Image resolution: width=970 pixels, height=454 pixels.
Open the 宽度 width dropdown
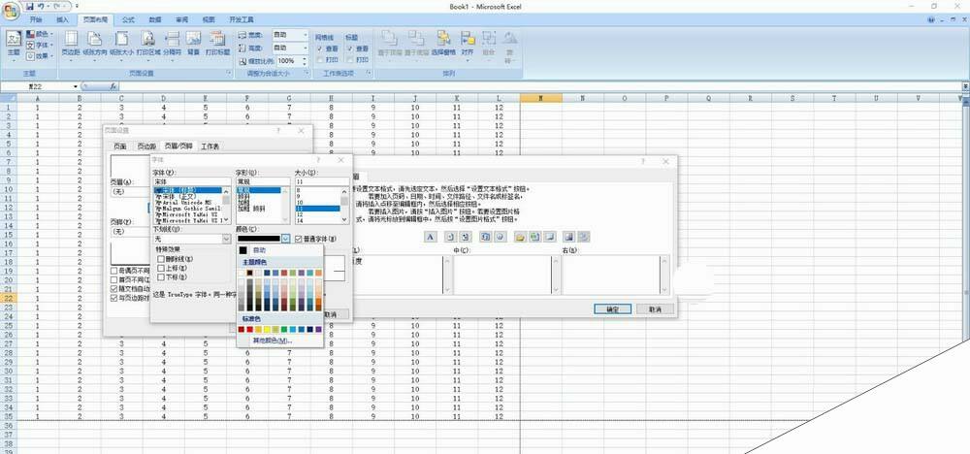pyautogui.click(x=305, y=35)
